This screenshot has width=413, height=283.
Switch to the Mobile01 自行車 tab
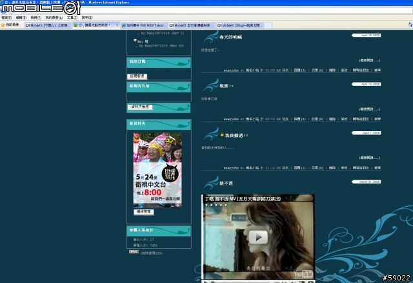pyautogui.click(x=192, y=25)
